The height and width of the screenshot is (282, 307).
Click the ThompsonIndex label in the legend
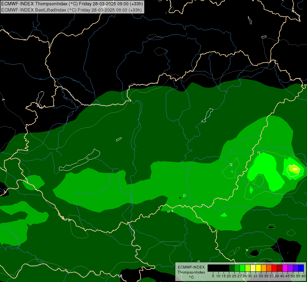point(191,272)
